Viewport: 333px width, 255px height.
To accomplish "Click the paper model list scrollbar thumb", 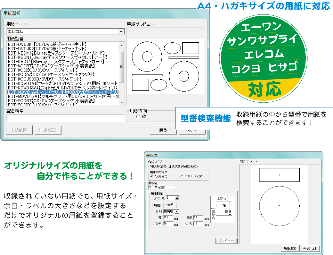I will pyautogui.click(x=122, y=67).
